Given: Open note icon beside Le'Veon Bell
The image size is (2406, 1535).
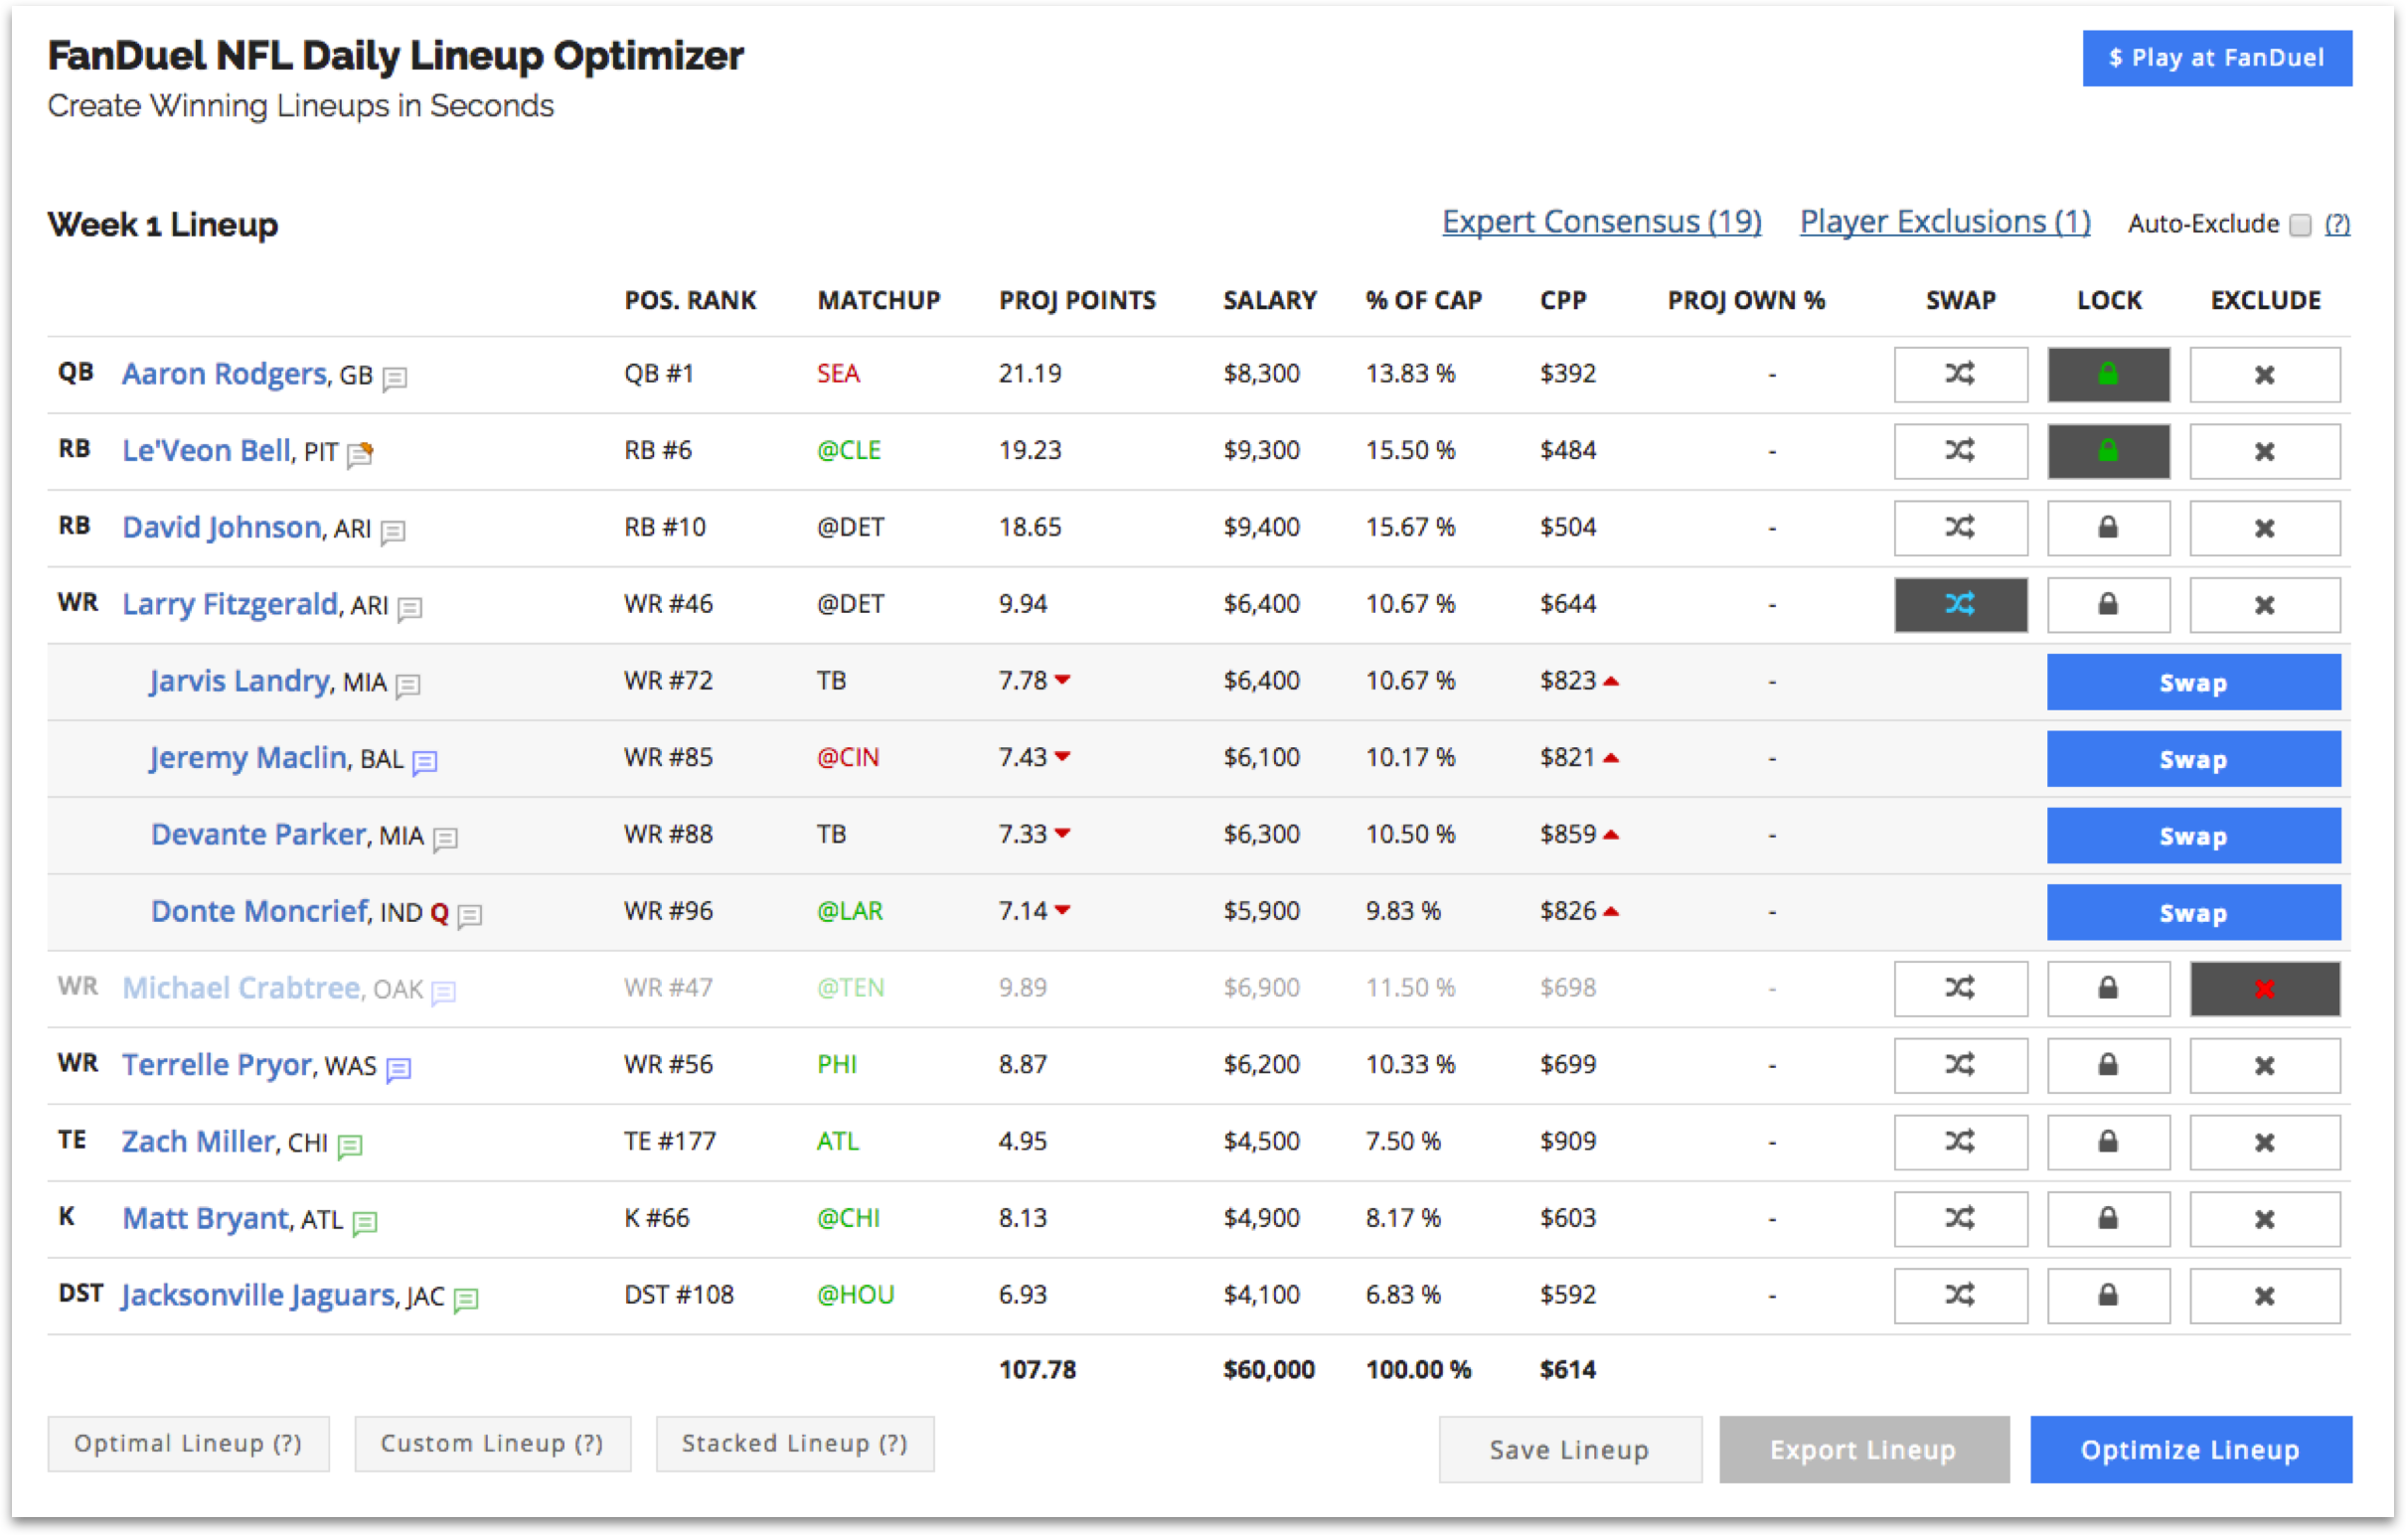Looking at the screenshot, I should tap(360, 454).
